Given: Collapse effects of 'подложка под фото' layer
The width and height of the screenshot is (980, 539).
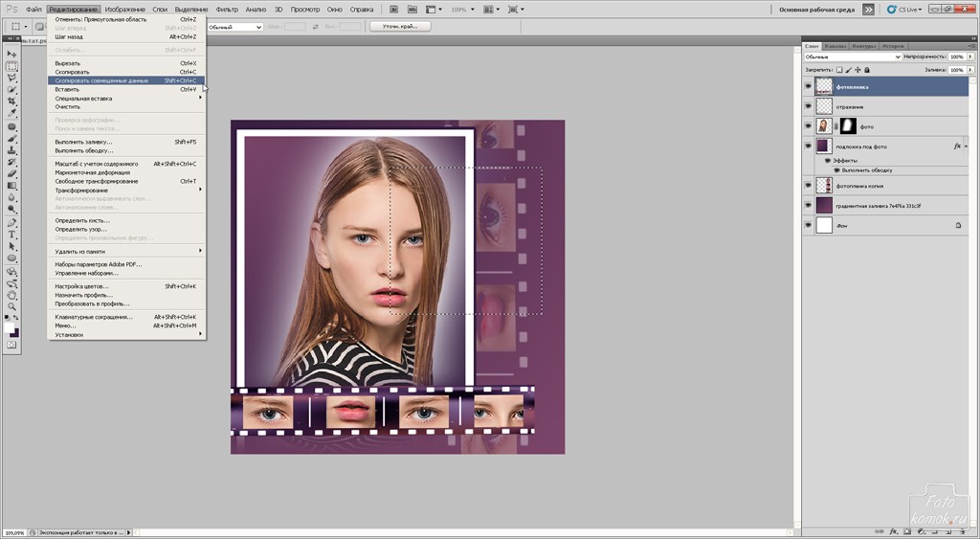Looking at the screenshot, I should point(966,146).
